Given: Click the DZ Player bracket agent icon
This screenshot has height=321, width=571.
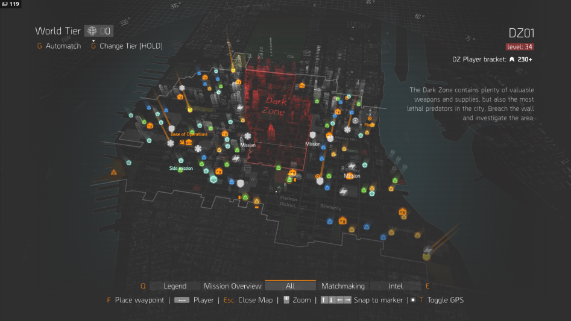Looking at the screenshot, I should pos(512,59).
